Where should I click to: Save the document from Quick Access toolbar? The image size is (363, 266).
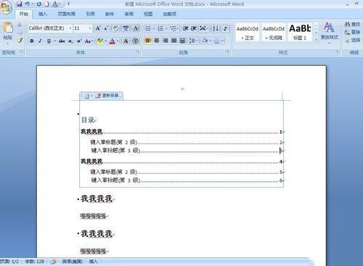click(20, 4)
